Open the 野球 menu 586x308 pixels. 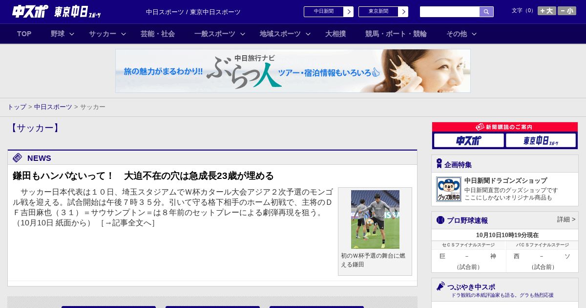pyautogui.click(x=58, y=34)
